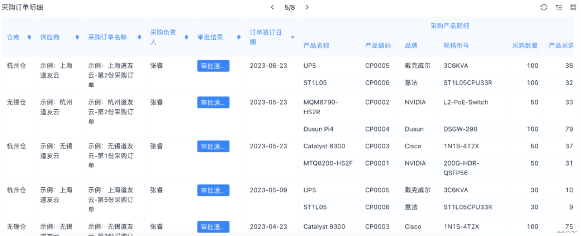Screen dimensions: 581x236
Task: Click 采购订单明细 title
Action: pos(22,7)
